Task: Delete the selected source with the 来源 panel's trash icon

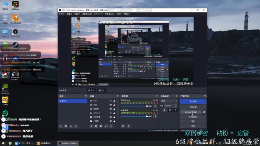Action: (96, 126)
